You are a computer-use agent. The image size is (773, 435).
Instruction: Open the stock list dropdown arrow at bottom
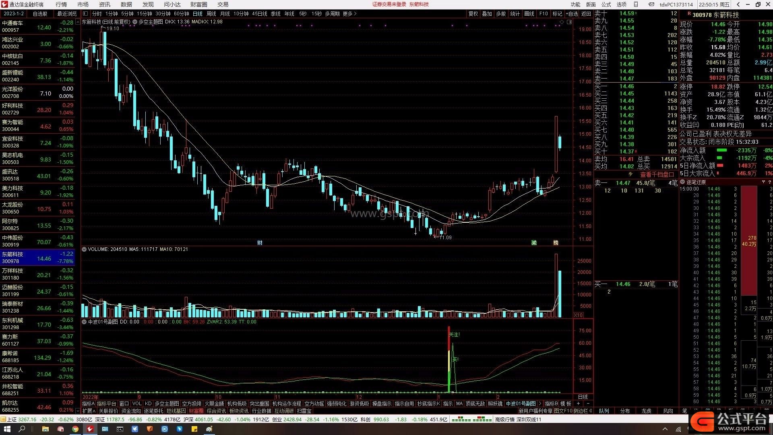[78, 411]
